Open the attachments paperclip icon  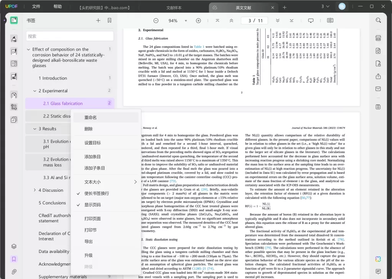point(14,271)
